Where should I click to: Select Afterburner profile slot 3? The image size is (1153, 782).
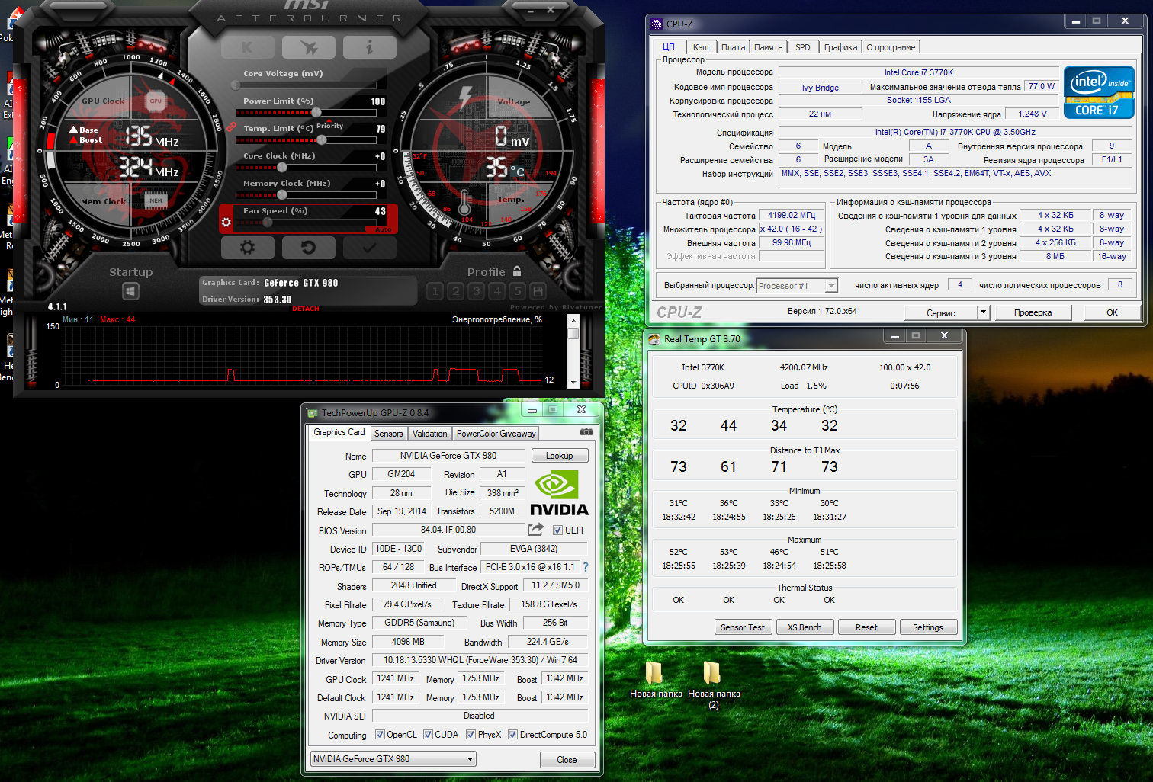[x=476, y=290]
